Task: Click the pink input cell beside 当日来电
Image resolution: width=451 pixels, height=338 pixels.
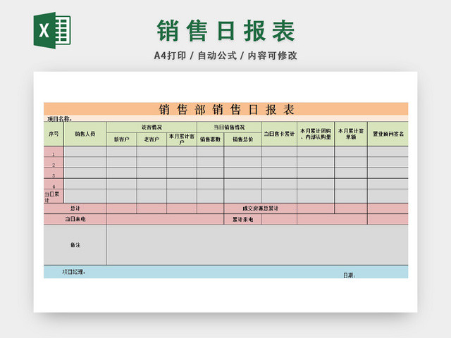Action: pos(166,219)
